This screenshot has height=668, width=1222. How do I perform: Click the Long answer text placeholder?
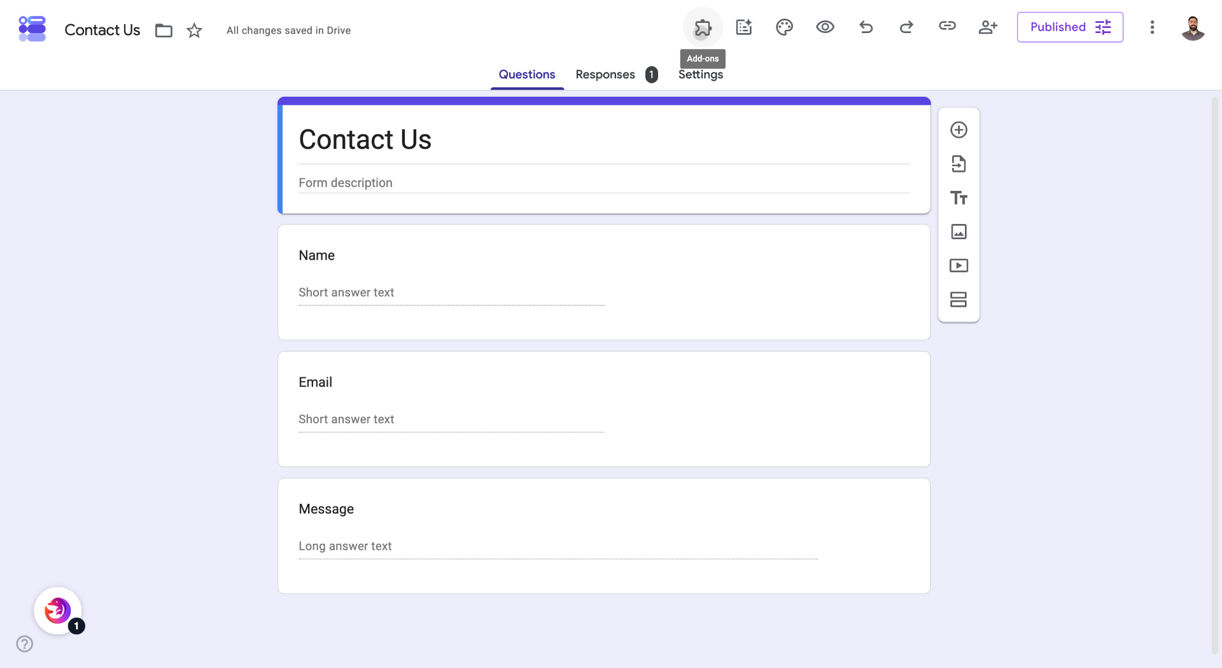pos(345,546)
